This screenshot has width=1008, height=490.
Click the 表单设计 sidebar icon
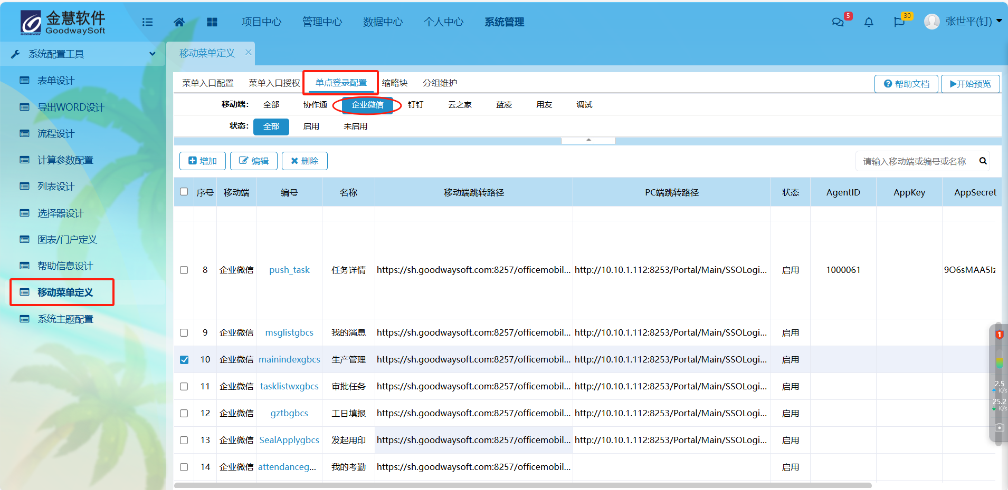[24, 80]
